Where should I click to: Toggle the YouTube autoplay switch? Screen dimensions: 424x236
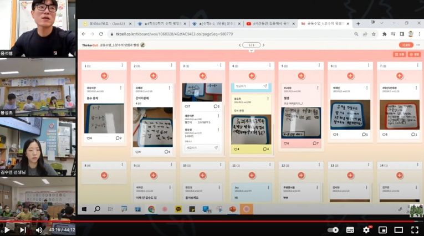(x=333, y=229)
